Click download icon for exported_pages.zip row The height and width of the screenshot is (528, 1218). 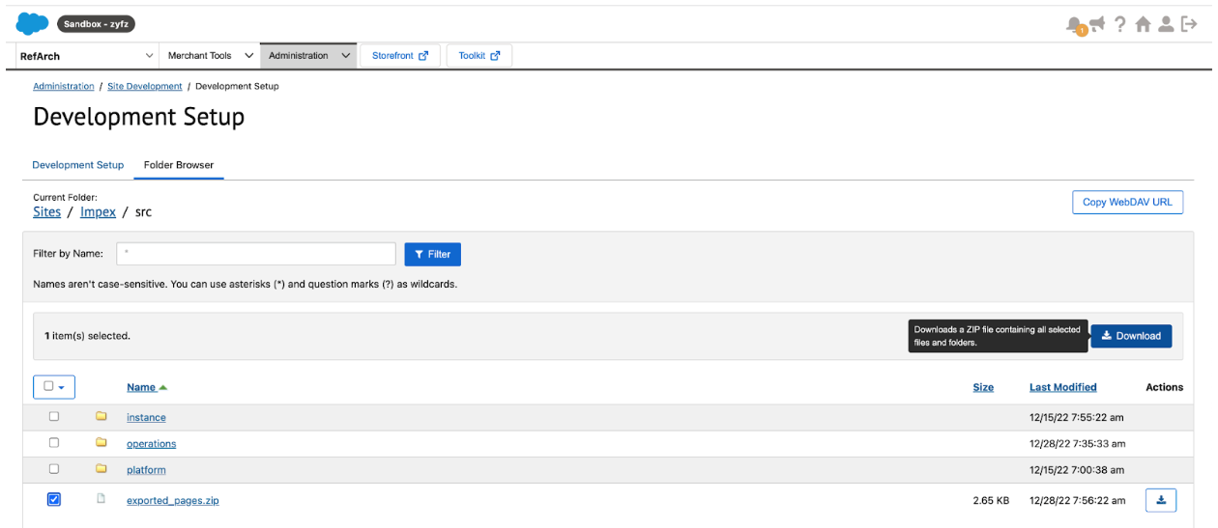coord(1161,500)
